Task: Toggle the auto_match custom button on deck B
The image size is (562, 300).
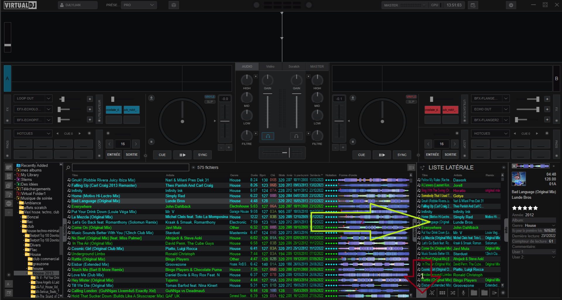Action: click(x=450, y=110)
